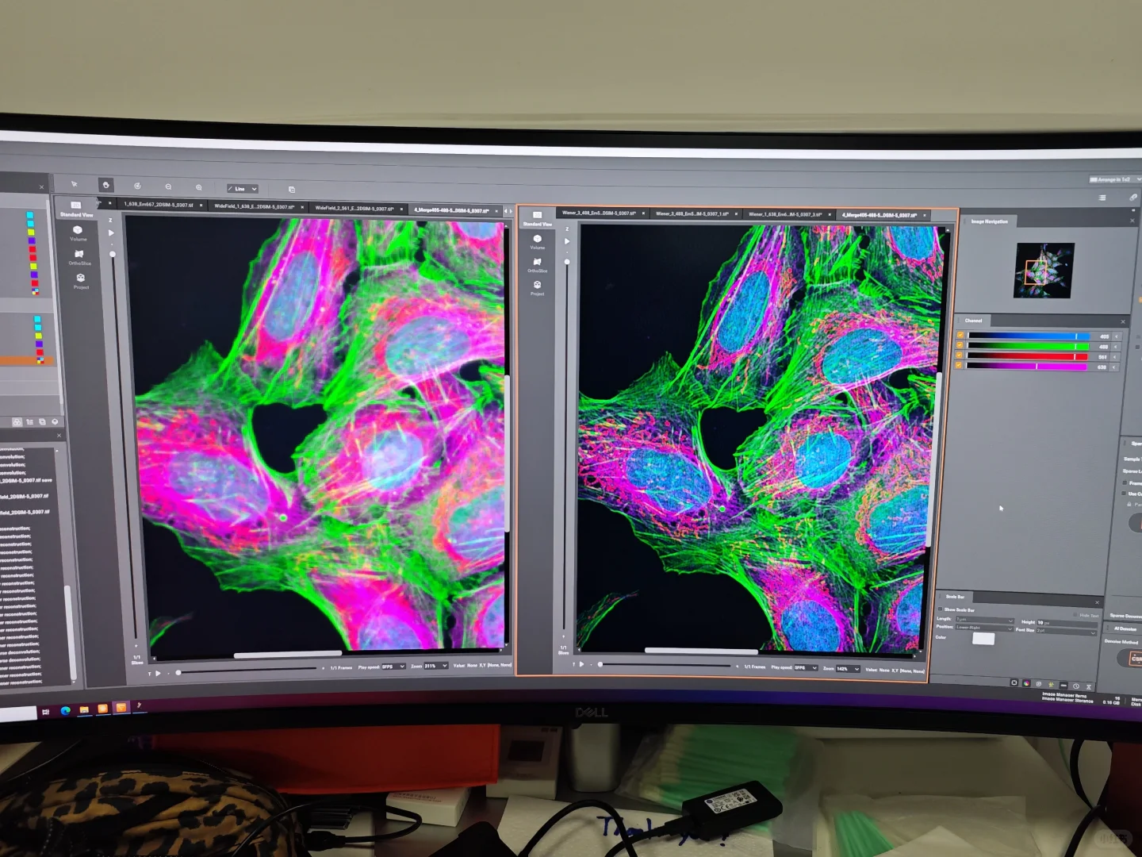1142x857 pixels.
Task: Switch right viewer to Volume mode
Action: coord(537,242)
